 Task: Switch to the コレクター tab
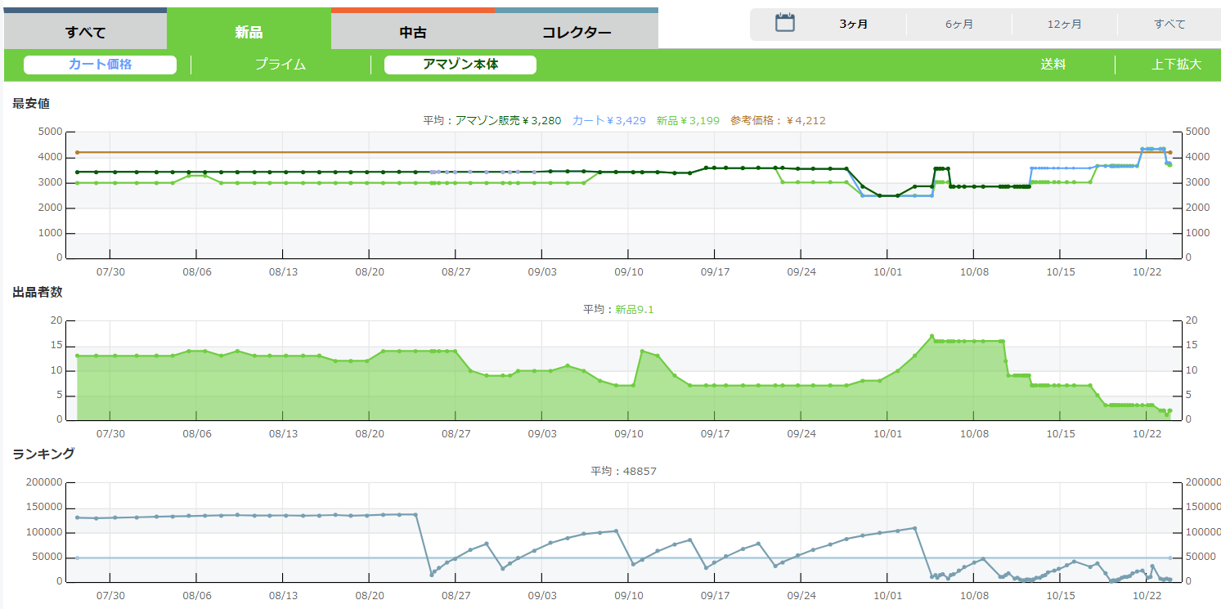pos(577,33)
